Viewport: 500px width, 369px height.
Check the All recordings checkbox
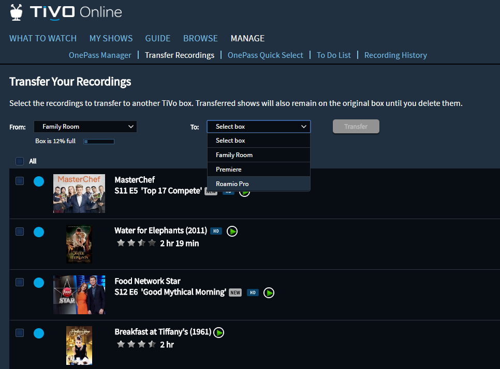[20, 161]
